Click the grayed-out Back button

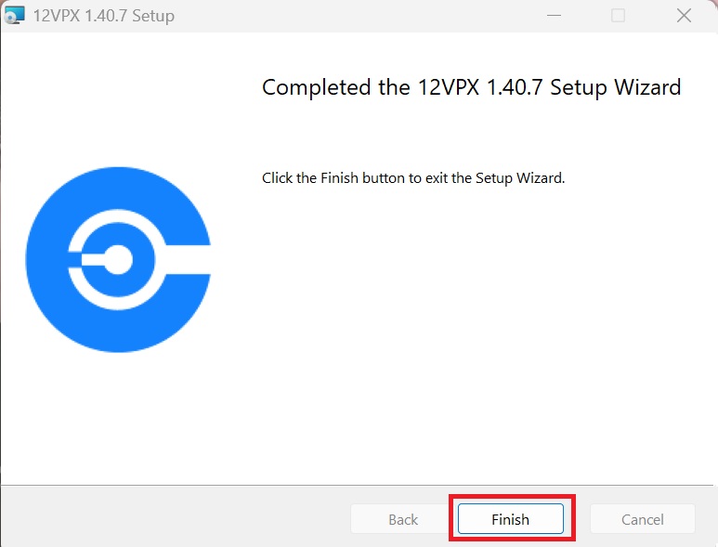(403, 519)
